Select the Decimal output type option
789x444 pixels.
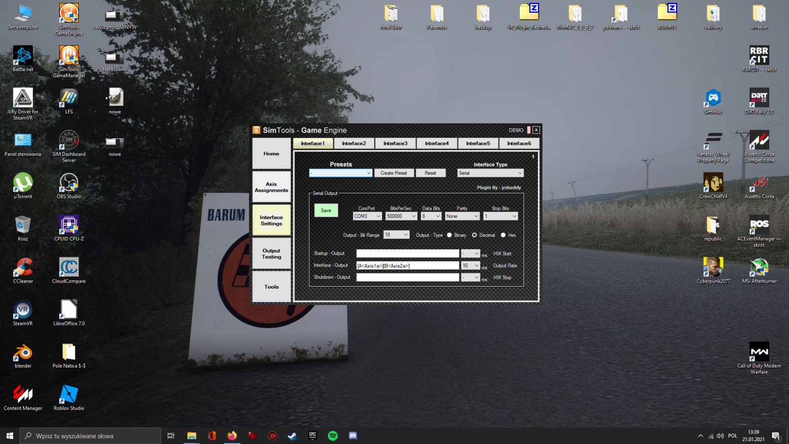474,235
